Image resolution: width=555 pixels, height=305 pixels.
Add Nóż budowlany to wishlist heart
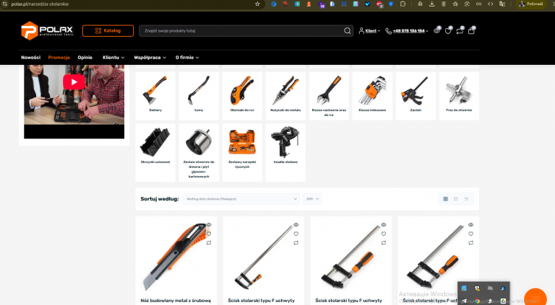click(209, 234)
